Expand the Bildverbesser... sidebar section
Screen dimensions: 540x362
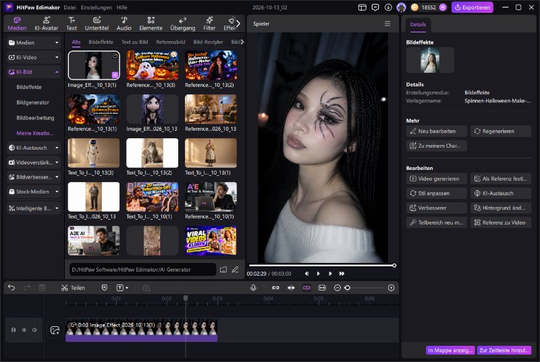pos(33,177)
